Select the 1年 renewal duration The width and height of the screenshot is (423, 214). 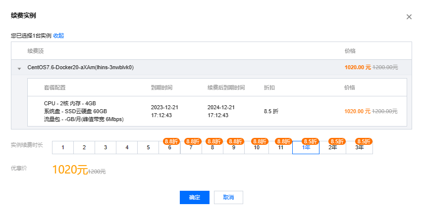click(306, 147)
